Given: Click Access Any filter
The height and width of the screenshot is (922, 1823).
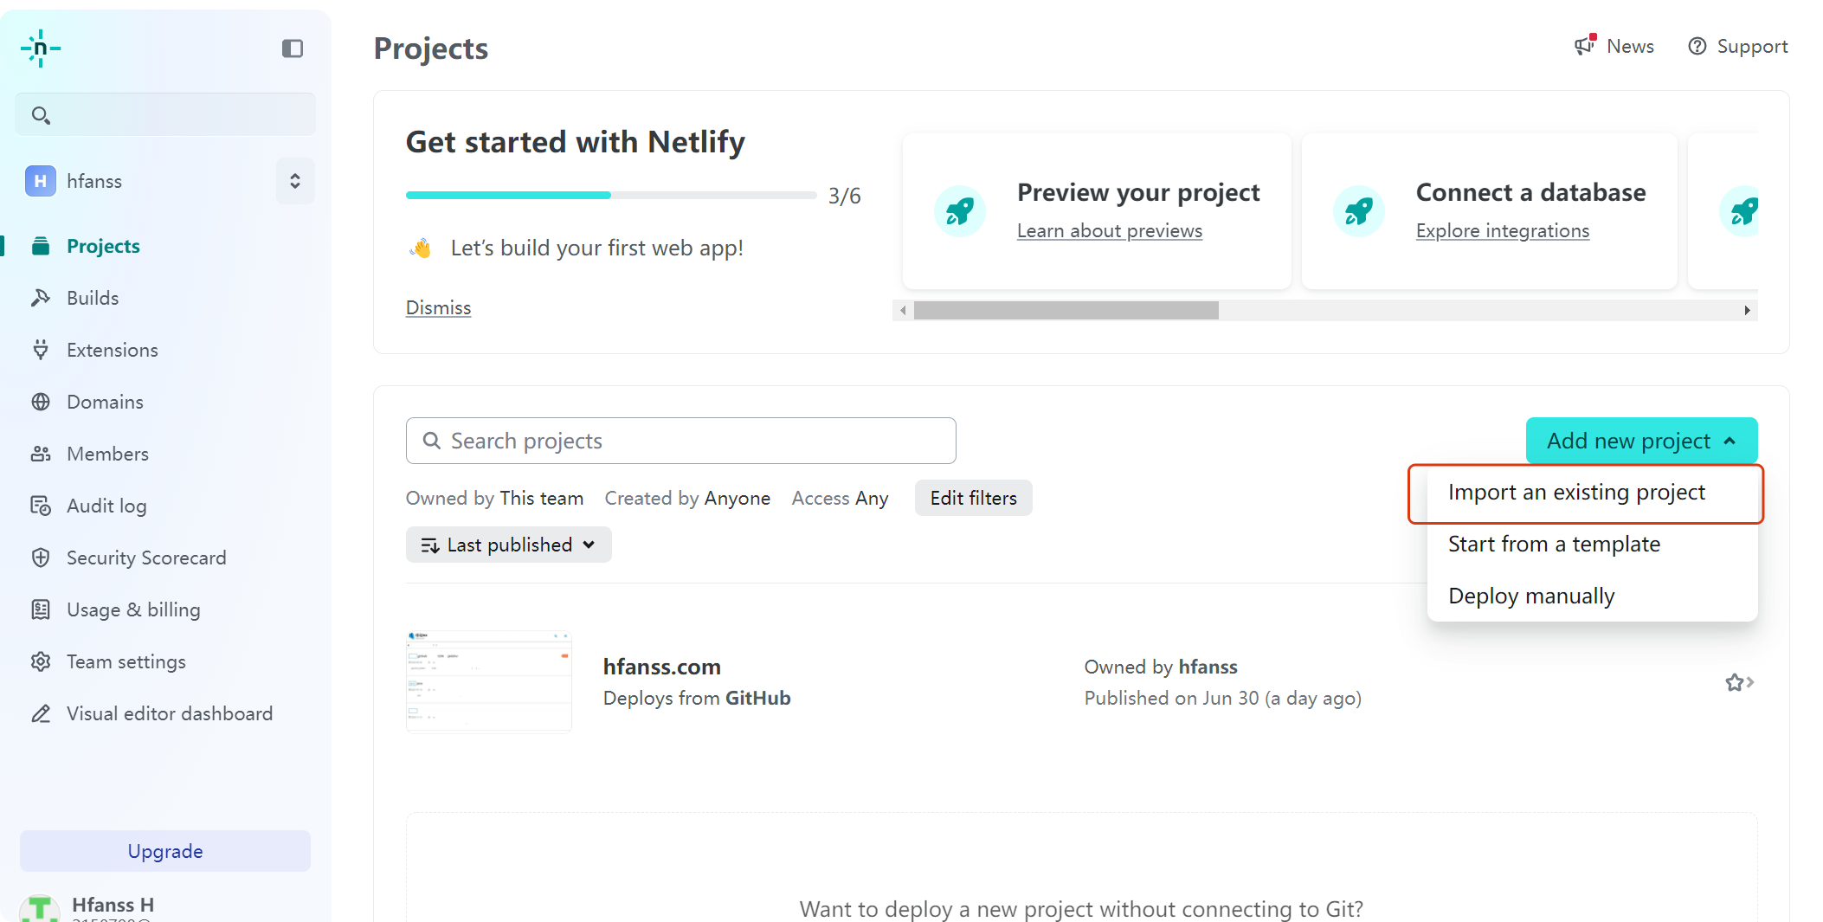Looking at the screenshot, I should [840, 499].
